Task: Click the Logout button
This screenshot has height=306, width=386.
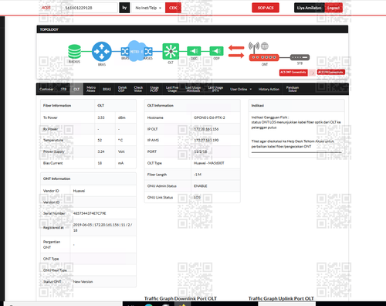Action: tap(334, 8)
